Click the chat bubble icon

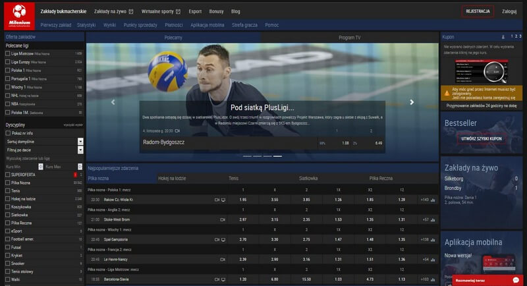coord(516,280)
